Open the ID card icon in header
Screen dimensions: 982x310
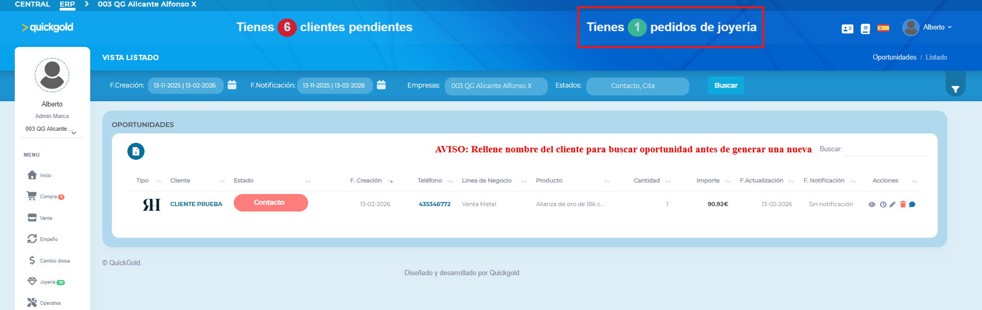(x=847, y=29)
